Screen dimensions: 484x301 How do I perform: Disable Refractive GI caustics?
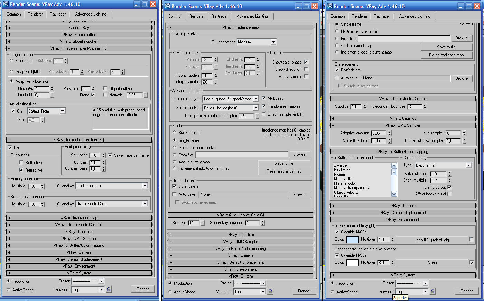click(x=21, y=170)
